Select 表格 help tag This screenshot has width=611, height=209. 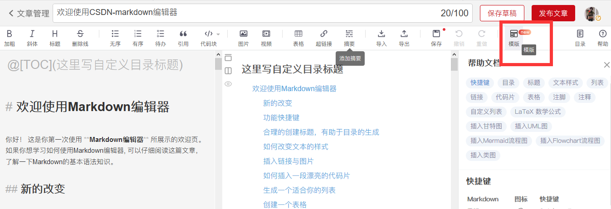534,97
